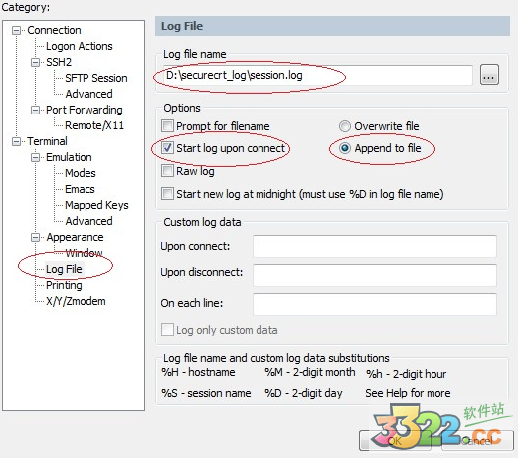The width and height of the screenshot is (518, 458).
Task: Collapse the Port Forwarding node
Action: (x=35, y=110)
